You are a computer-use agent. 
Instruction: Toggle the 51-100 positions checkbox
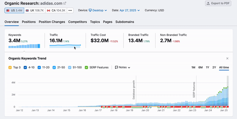coord(70,67)
